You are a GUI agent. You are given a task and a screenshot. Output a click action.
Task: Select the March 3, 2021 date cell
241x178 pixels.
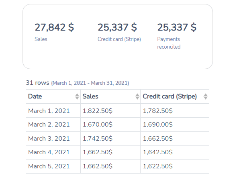click(53, 139)
